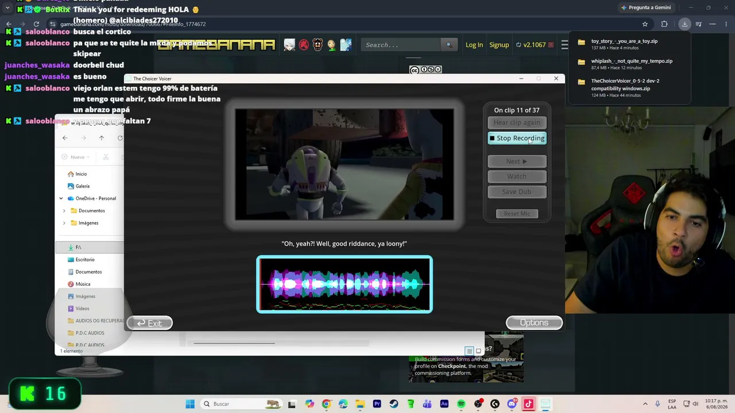Stop the recording in The Choicer Voicer
The image size is (735, 413).
(517, 138)
